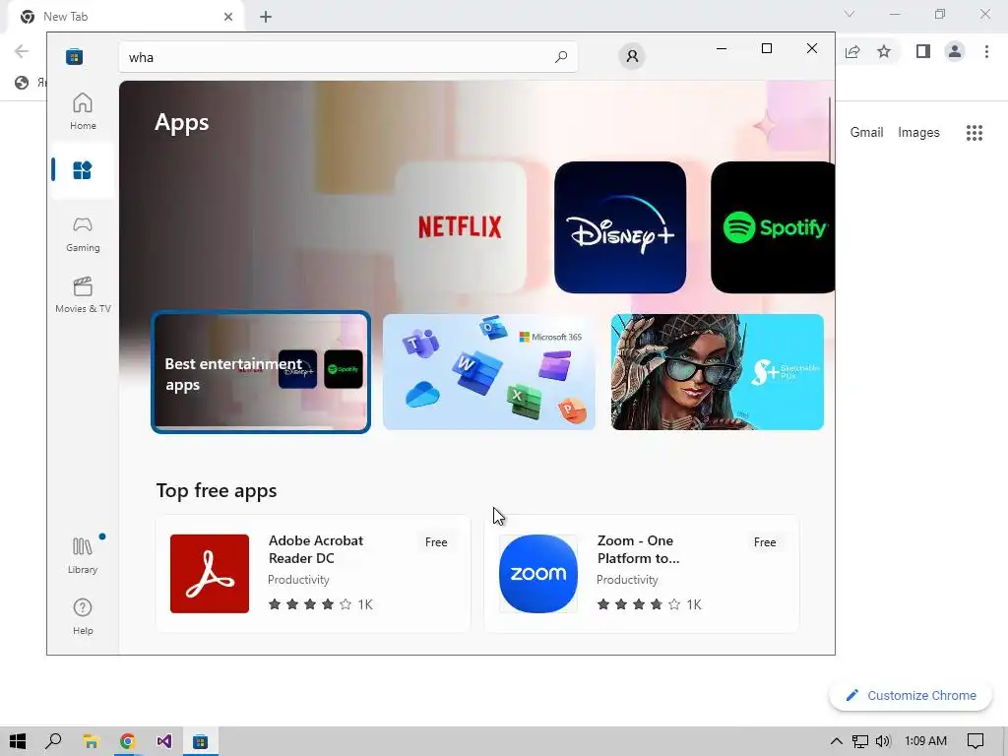Open the Spotify app tile
The height and width of the screenshot is (756, 1008).
tap(773, 227)
